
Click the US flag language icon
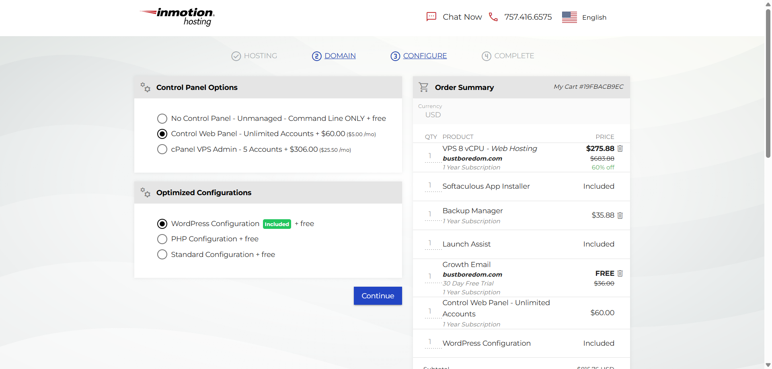[x=569, y=17]
